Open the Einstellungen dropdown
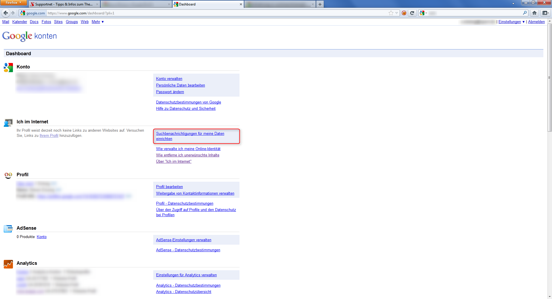Viewport: 552px width, 299px height. pyautogui.click(x=511, y=22)
